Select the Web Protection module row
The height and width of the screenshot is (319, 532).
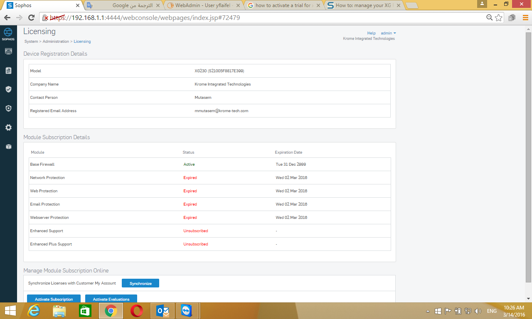point(210,191)
